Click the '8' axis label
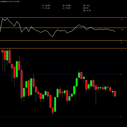The width and height of the screenshot is (127, 127). tap(121, 43)
